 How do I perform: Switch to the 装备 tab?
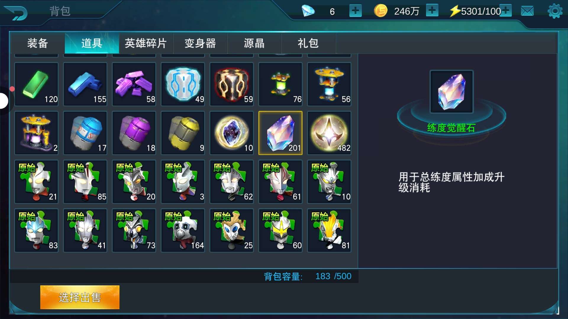click(x=38, y=43)
